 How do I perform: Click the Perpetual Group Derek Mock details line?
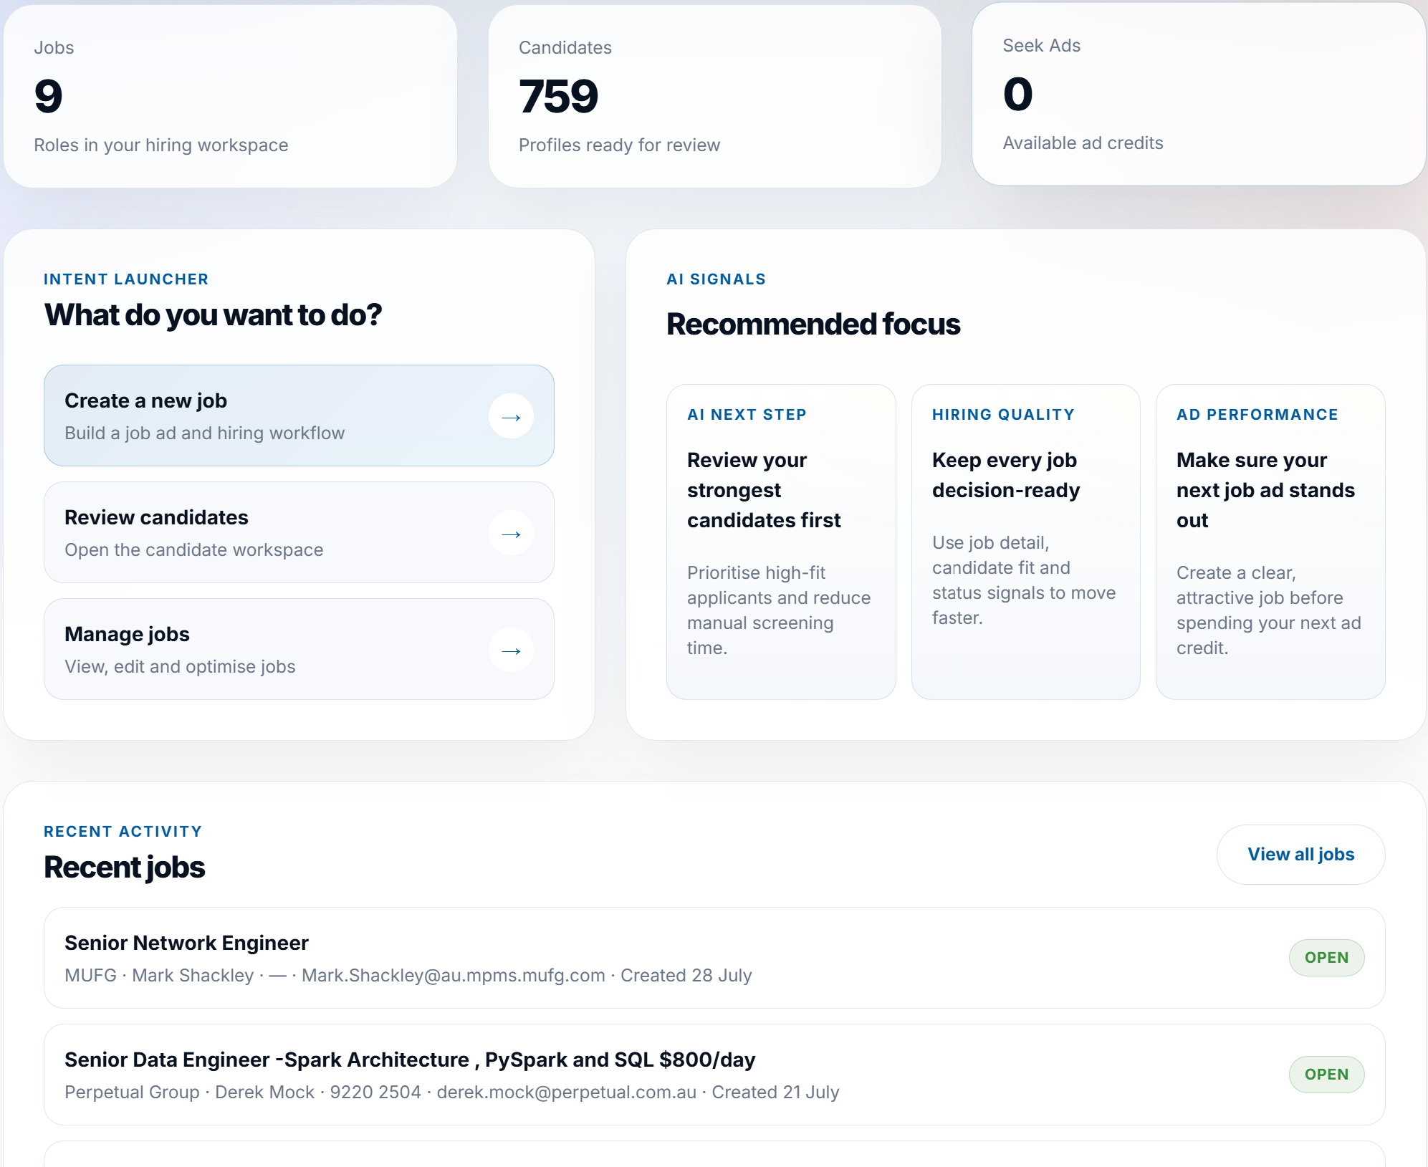click(452, 1092)
